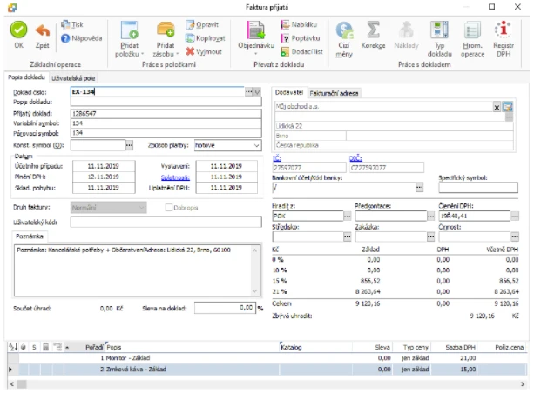Remove the item using Vyjmout
This screenshot has height=393, width=534.
204,51
